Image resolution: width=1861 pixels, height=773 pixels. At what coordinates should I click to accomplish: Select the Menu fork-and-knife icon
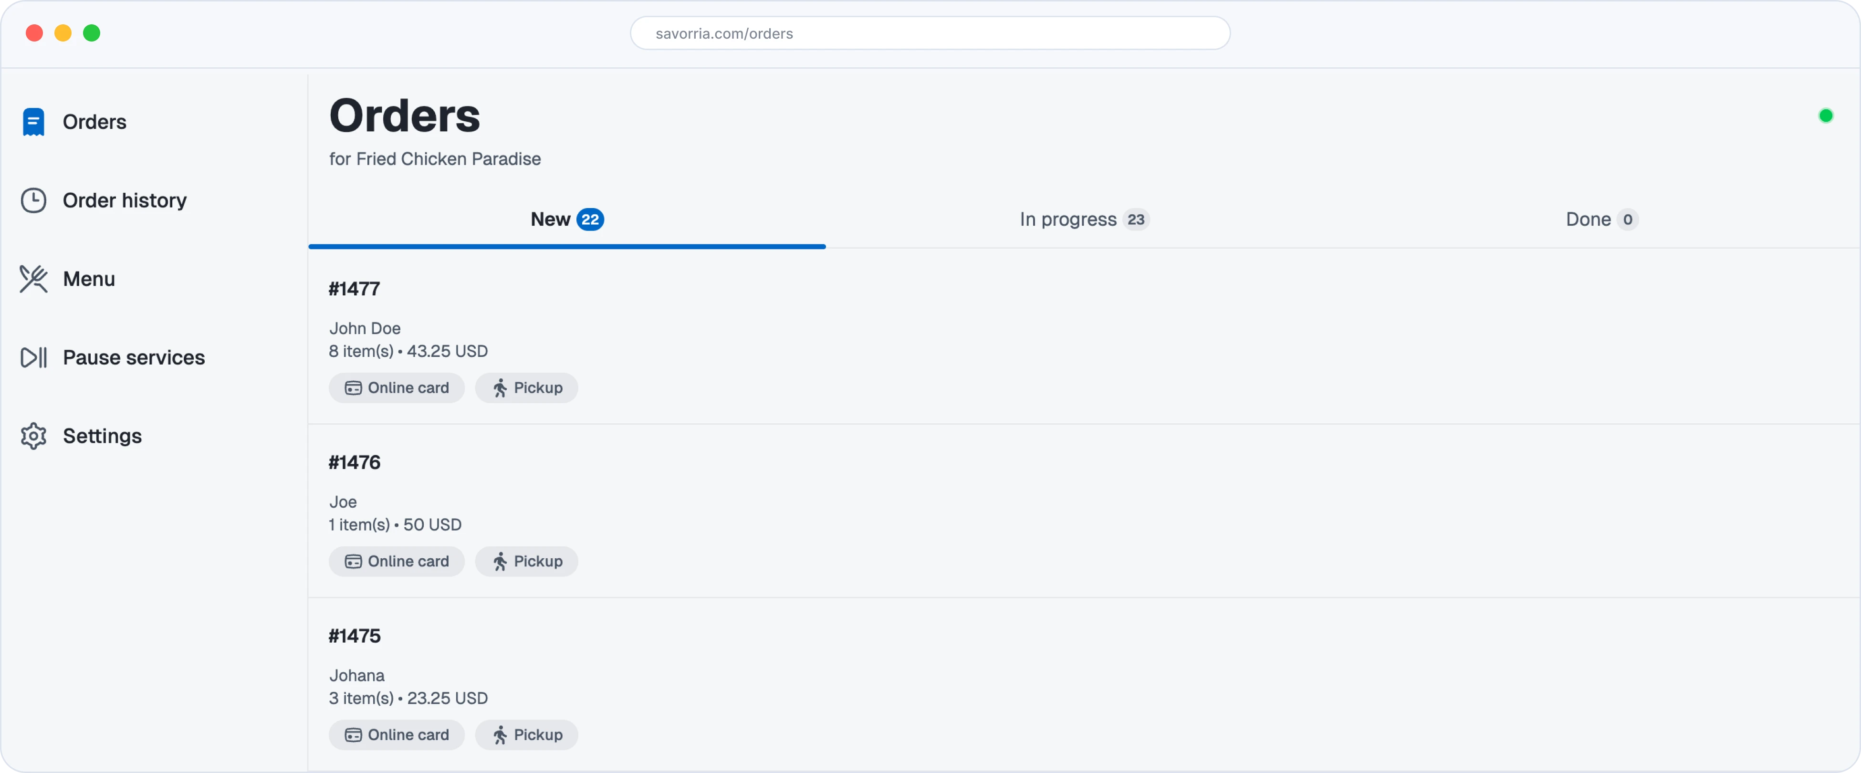pyautogui.click(x=33, y=279)
